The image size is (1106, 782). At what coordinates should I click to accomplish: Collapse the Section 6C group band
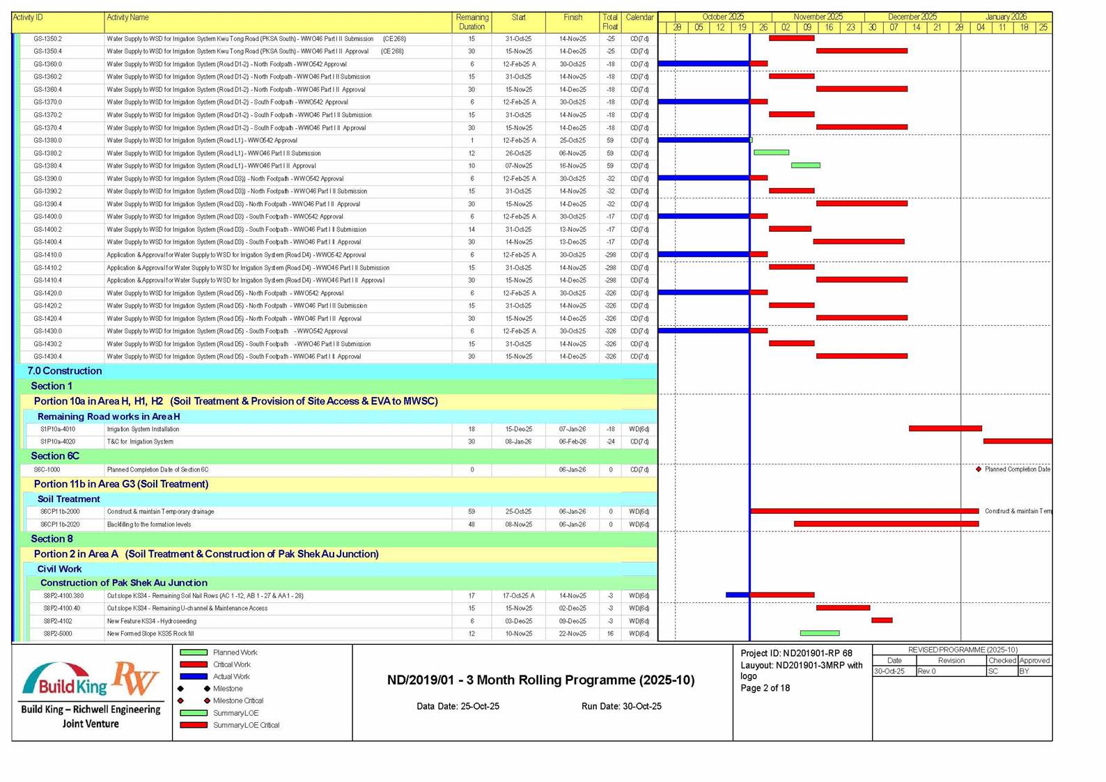55,456
